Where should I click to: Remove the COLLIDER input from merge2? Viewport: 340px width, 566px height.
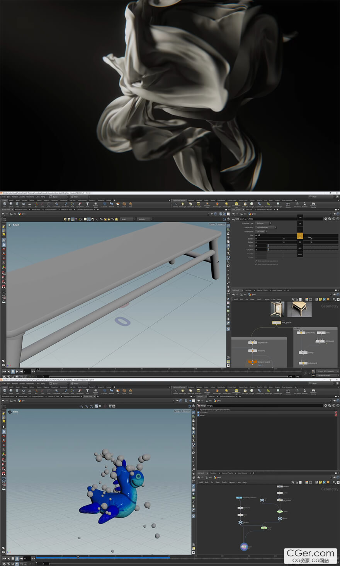(x=336, y=412)
